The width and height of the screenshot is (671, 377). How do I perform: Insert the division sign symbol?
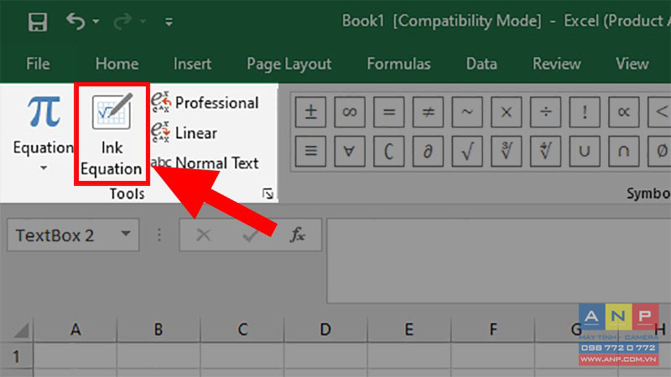pos(545,112)
